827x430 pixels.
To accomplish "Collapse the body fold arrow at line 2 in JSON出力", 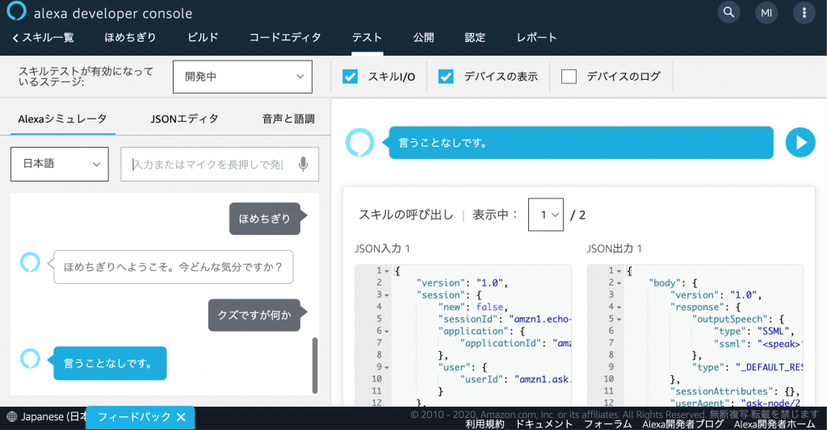I will (x=619, y=283).
